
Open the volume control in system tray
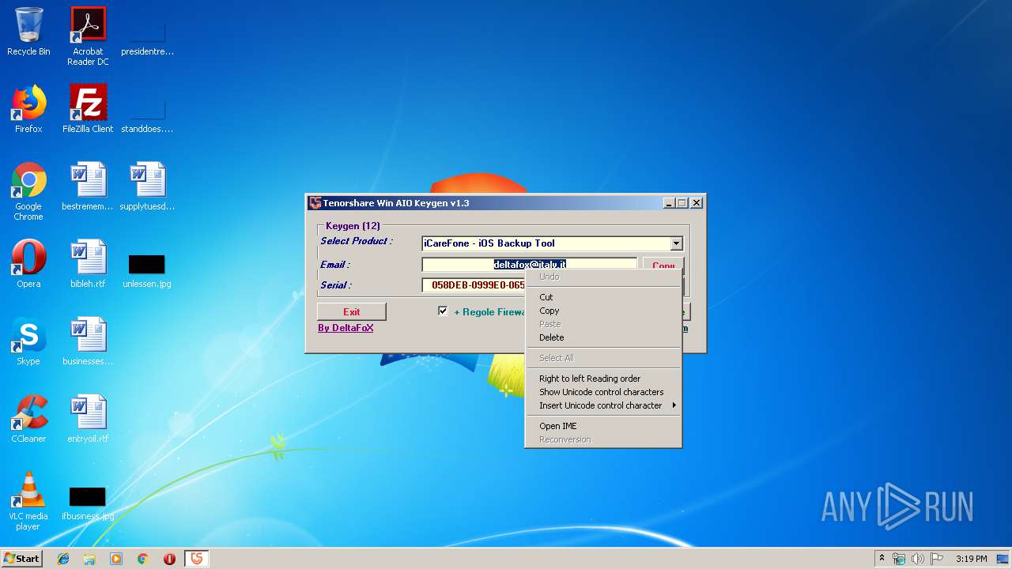(917, 559)
